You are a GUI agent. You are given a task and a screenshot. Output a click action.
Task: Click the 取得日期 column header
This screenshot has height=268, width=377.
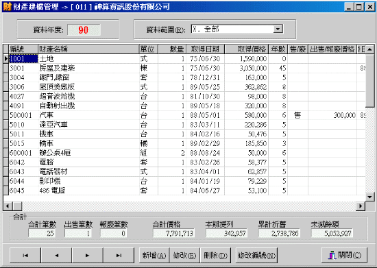206,49
